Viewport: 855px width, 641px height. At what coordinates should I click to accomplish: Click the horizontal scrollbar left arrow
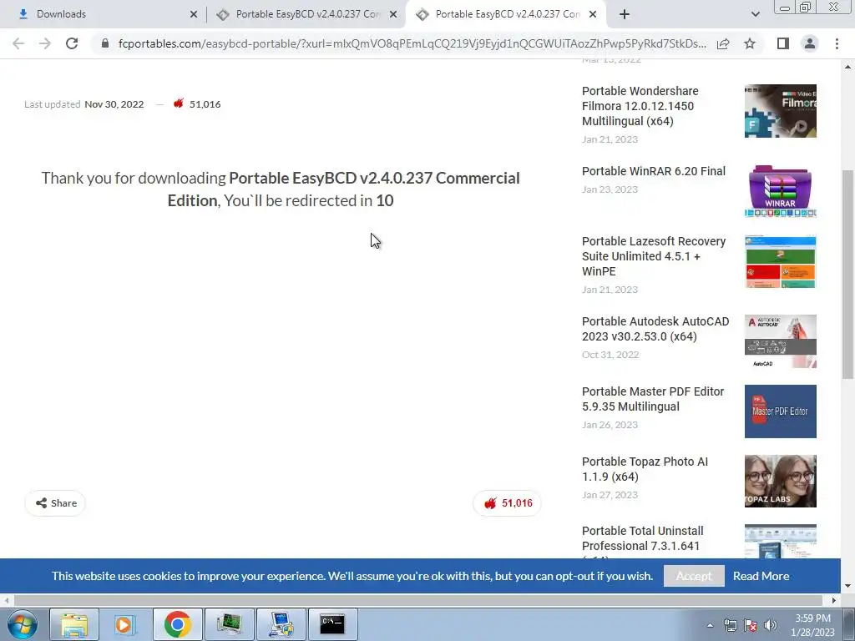[6, 600]
